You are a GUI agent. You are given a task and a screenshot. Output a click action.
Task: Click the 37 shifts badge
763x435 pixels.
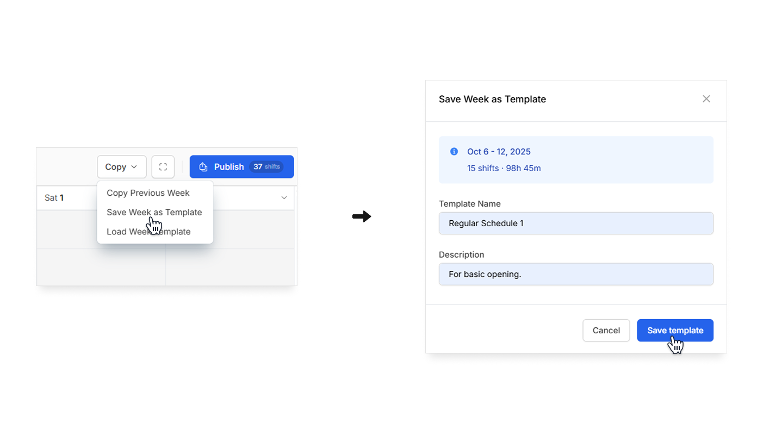coord(266,167)
